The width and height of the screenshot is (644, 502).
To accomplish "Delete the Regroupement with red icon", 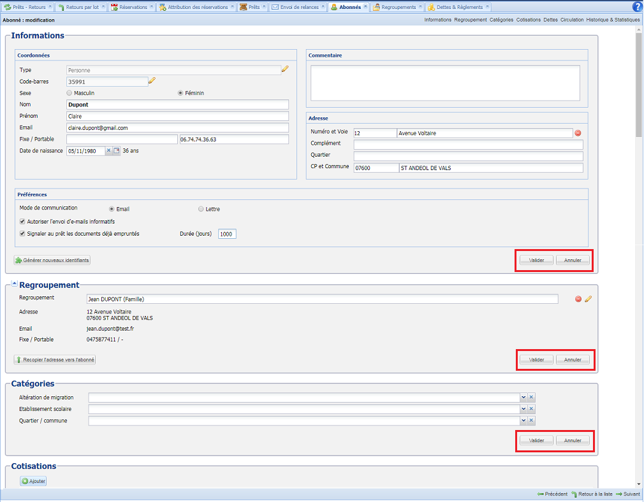I will (x=578, y=299).
